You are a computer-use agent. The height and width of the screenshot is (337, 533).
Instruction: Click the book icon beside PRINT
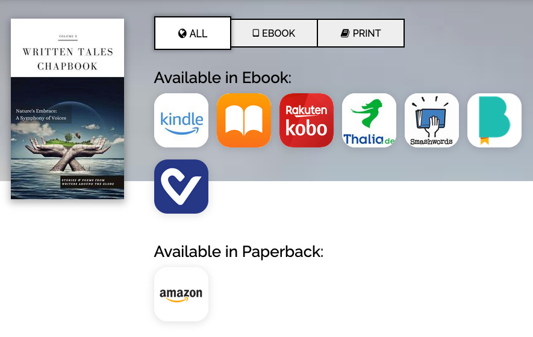click(x=345, y=33)
